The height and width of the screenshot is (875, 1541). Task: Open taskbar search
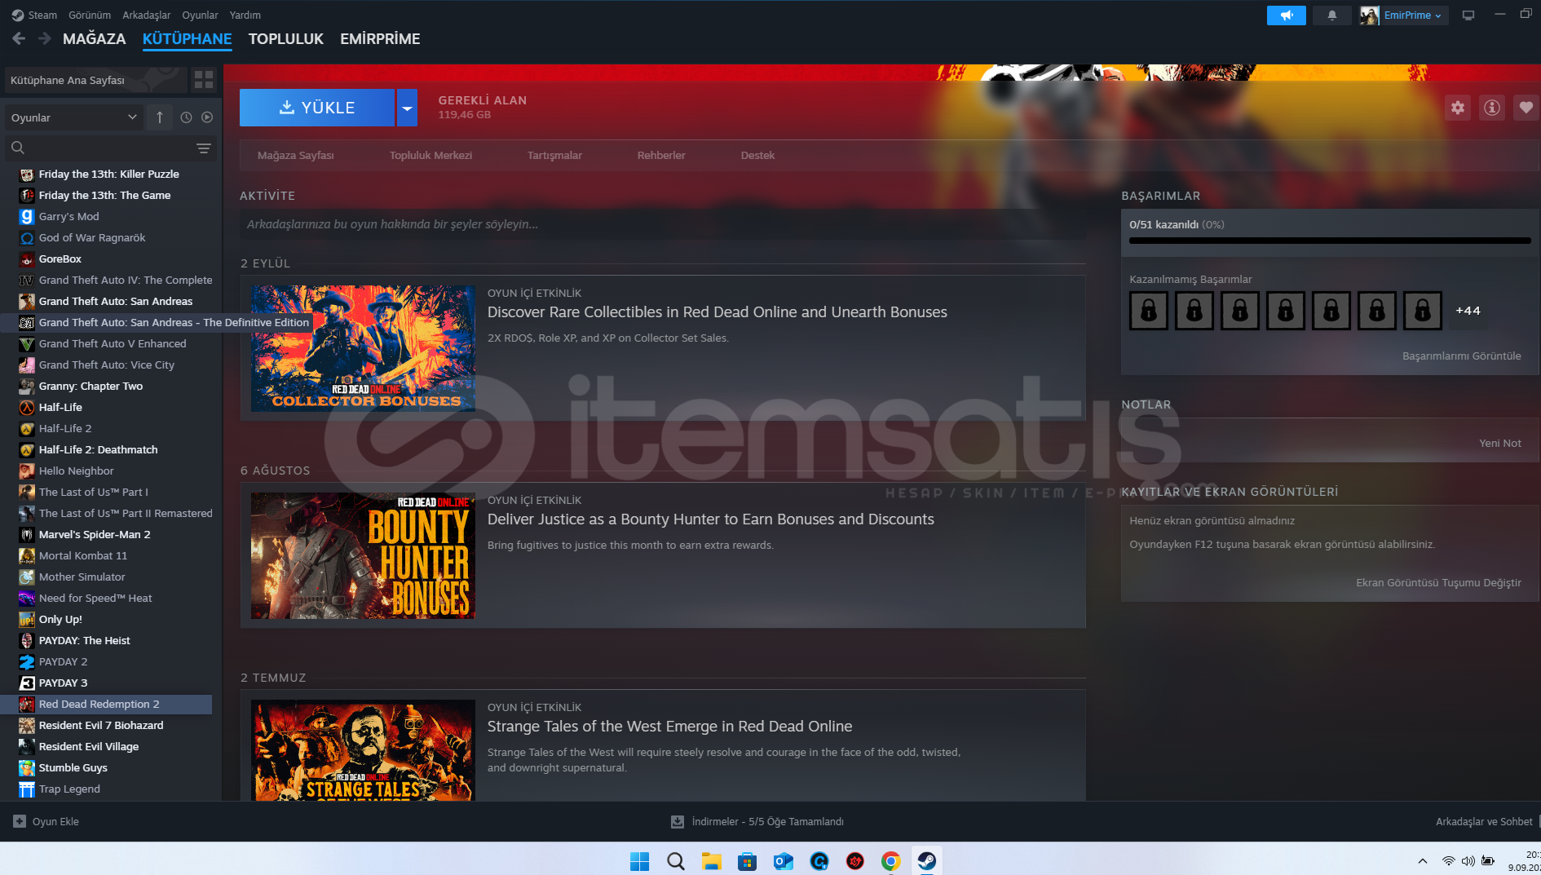coord(676,861)
